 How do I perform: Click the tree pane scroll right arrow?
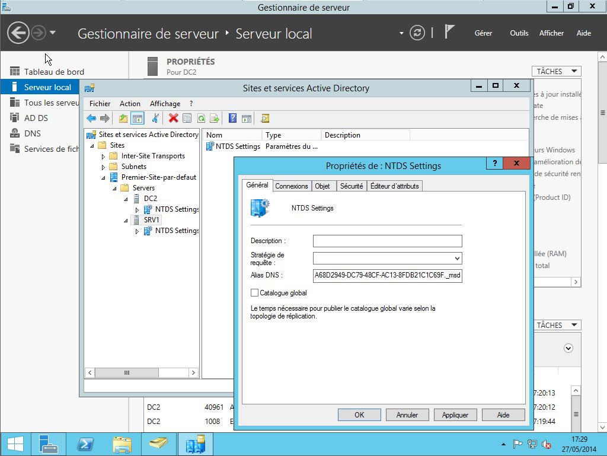[x=193, y=373]
